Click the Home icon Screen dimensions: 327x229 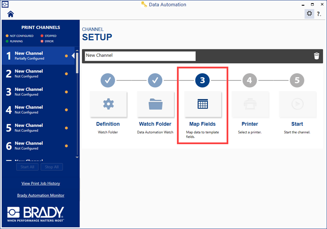tap(11, 14)
